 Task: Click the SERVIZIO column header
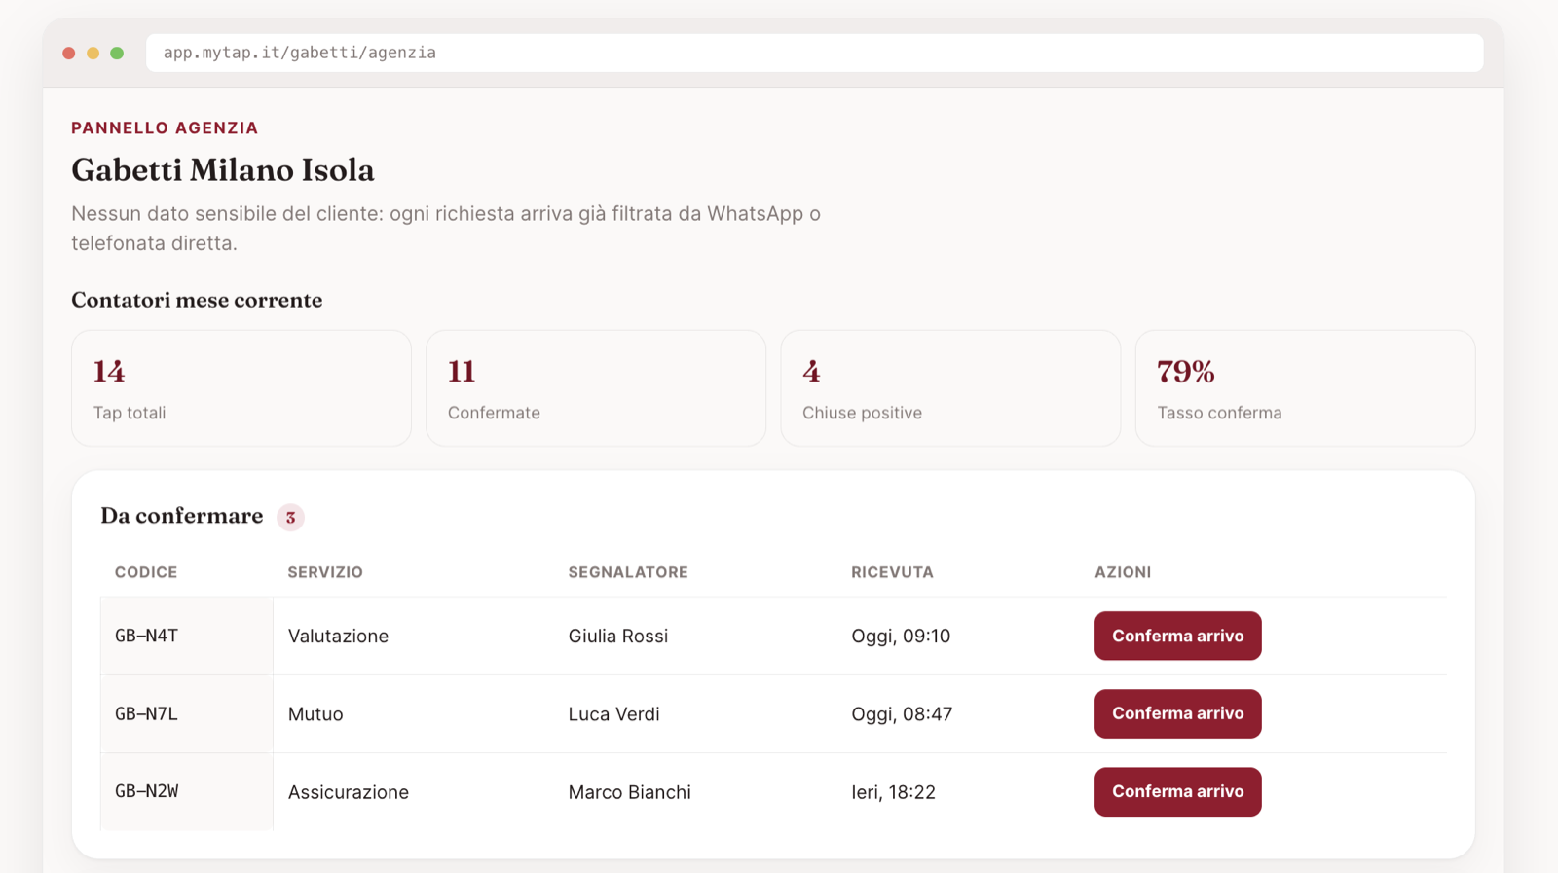(325, 572)
